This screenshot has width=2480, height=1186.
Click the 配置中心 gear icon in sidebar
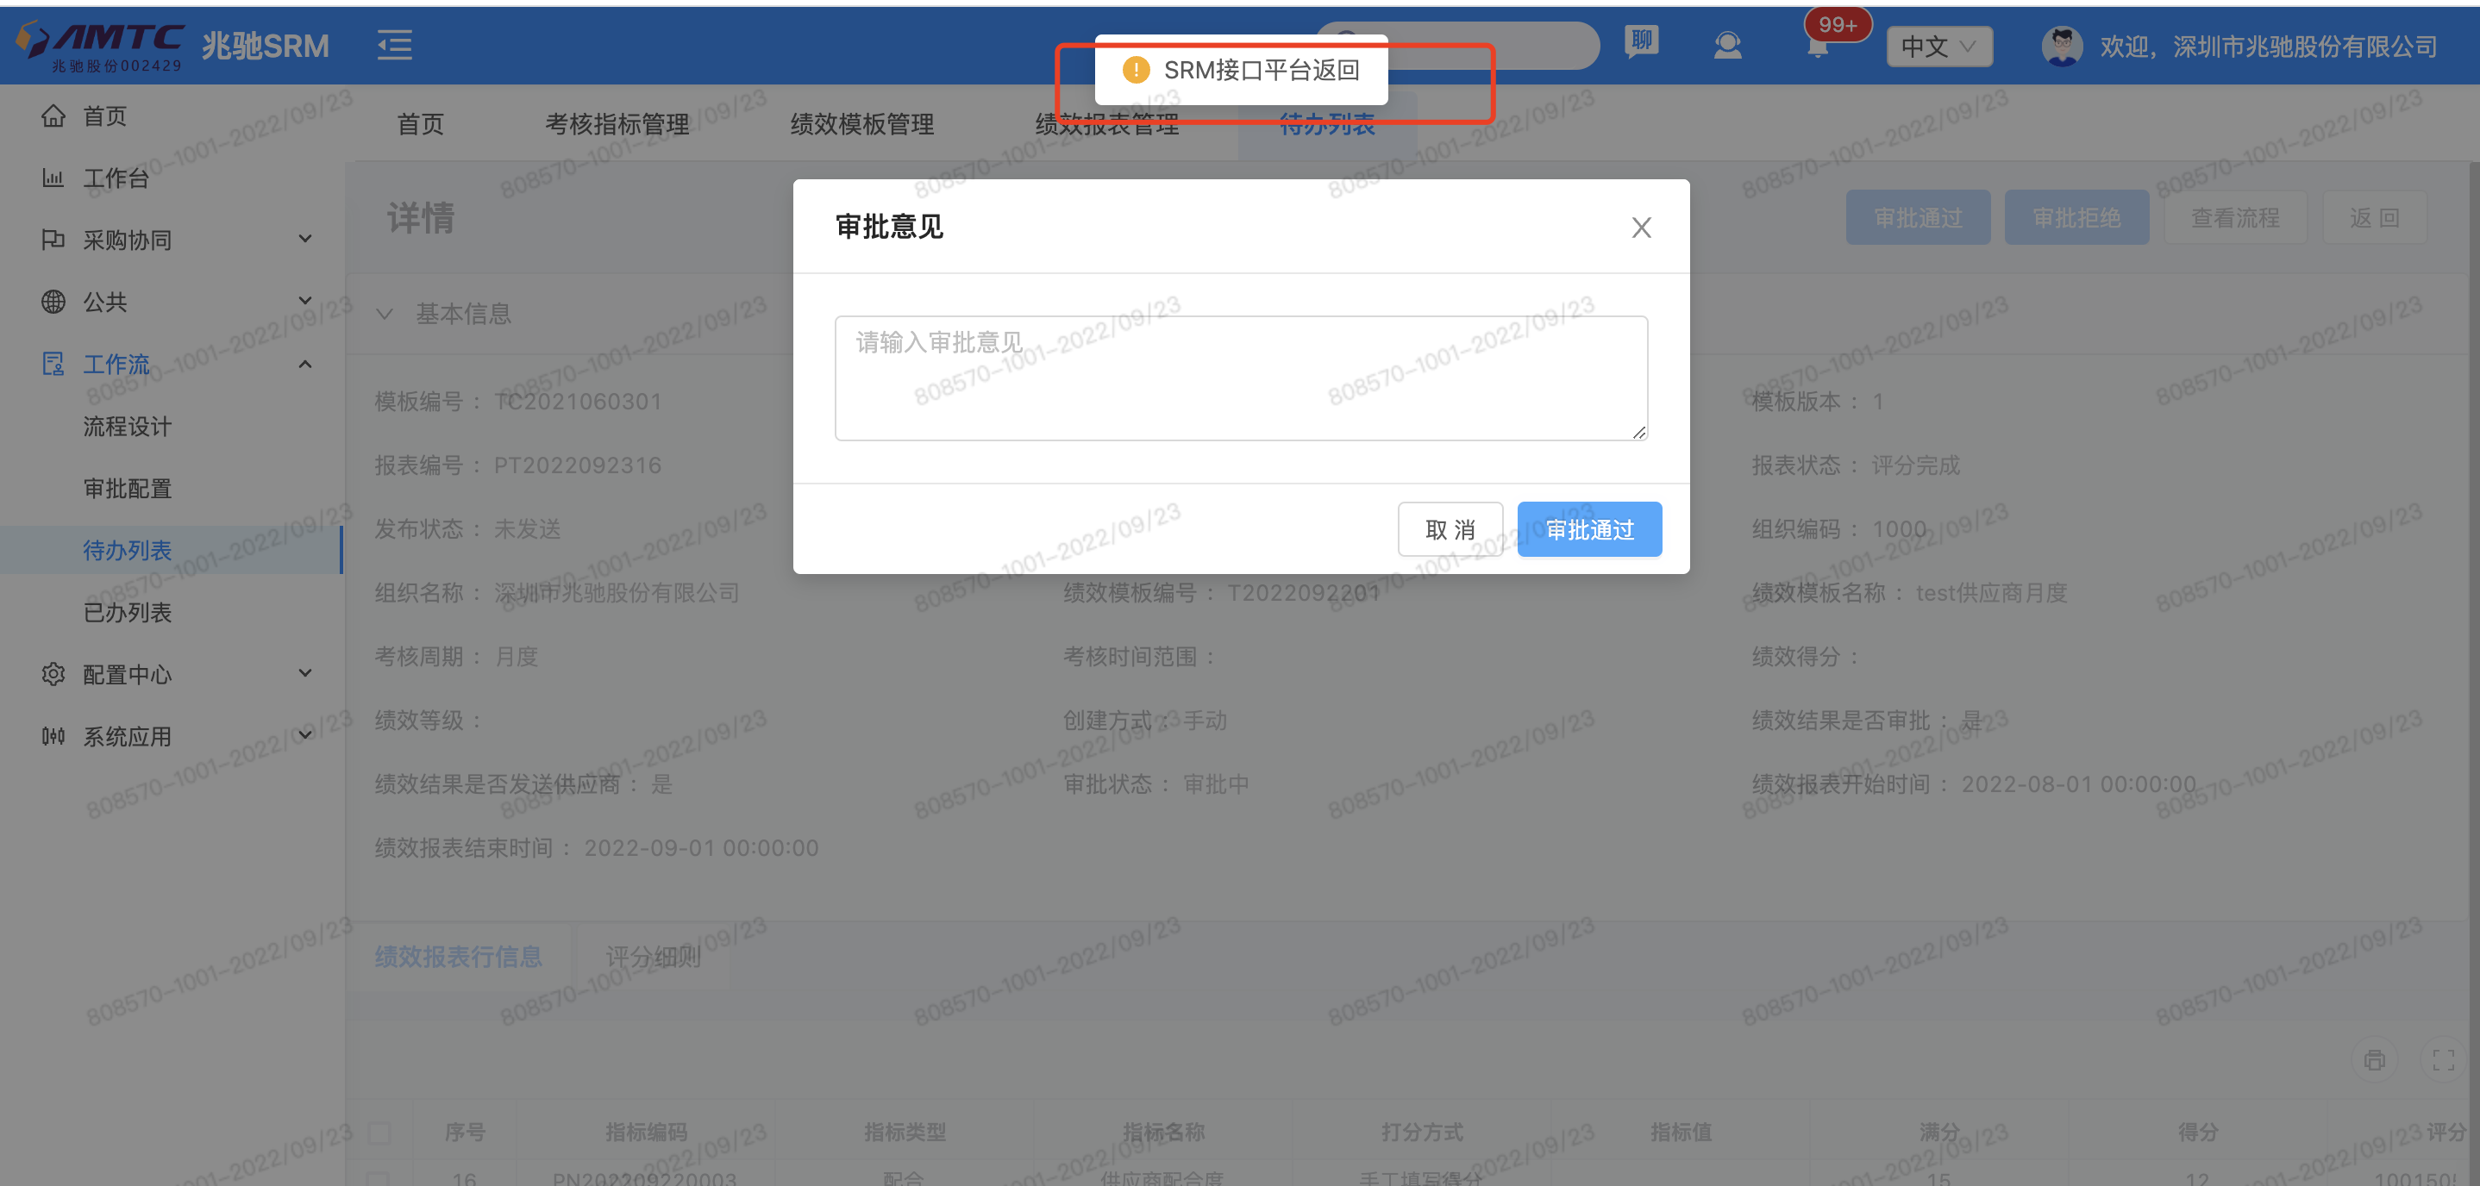[53, 674]
